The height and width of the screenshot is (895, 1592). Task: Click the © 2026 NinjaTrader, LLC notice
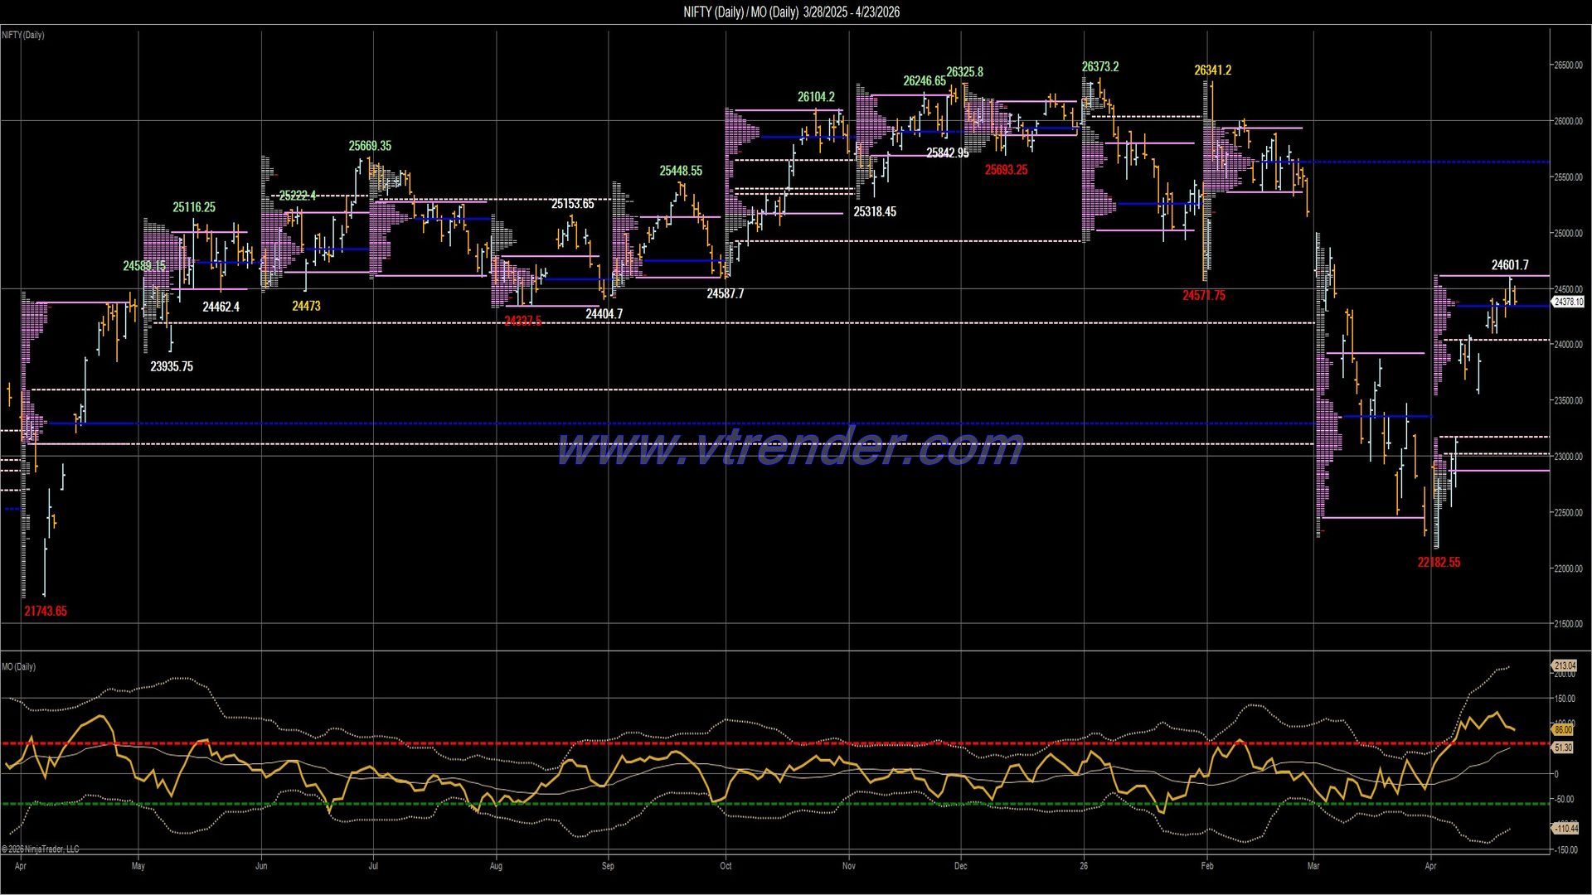40,849
